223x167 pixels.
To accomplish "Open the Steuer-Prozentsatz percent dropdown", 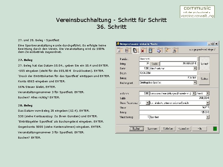I will pos(147,103).
